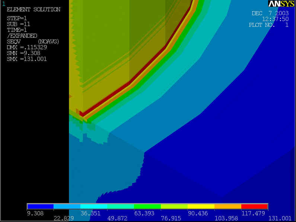Click the date "DEC 7 2003"
Viewport: 296px width, 222px height.
tap(270, 13)
